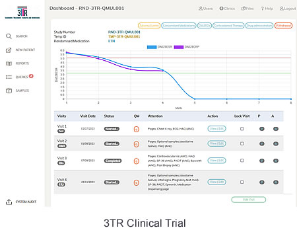Click the Visit 4 row label
This screenshot has height=238, width=297.
click(x=62, y=180)
